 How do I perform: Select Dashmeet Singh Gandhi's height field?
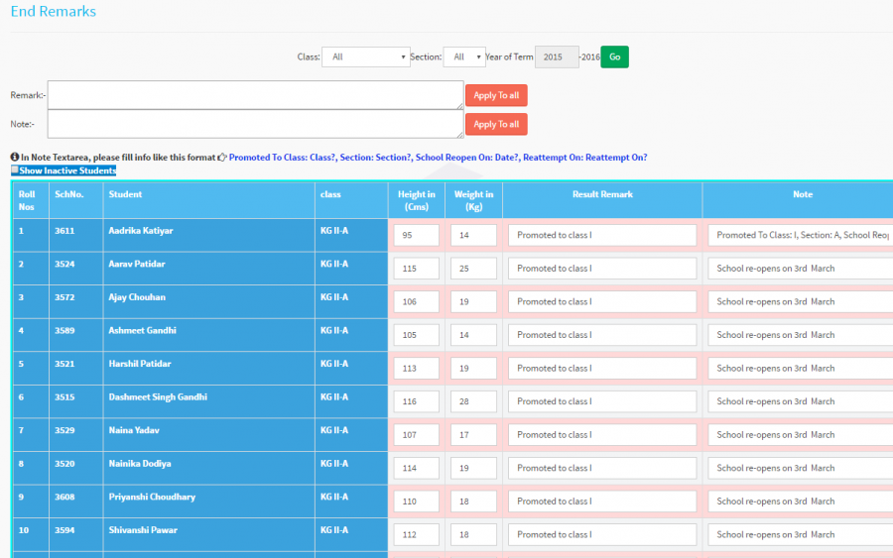point(416,401)
